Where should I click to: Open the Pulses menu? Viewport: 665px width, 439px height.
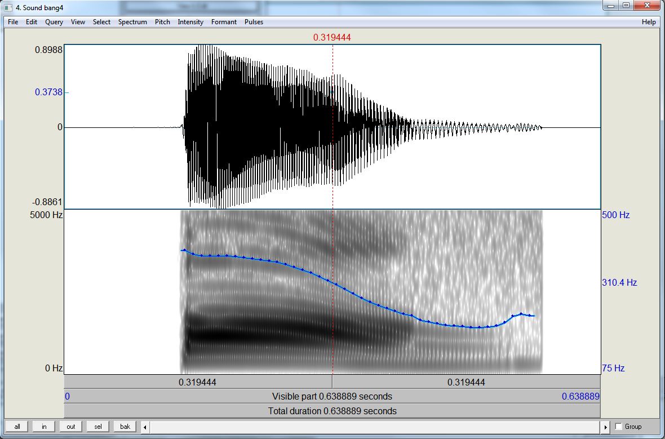click(x=254, y=22)
